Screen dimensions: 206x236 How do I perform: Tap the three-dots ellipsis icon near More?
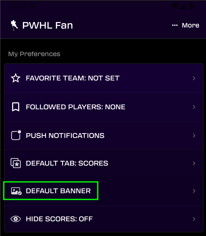[174, 25]
